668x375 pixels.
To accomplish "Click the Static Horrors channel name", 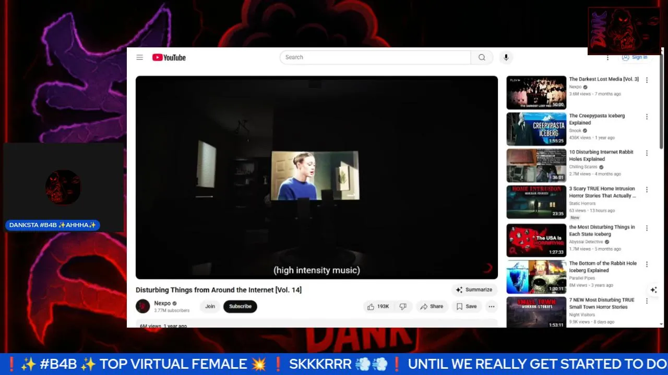I will (582, 204).
